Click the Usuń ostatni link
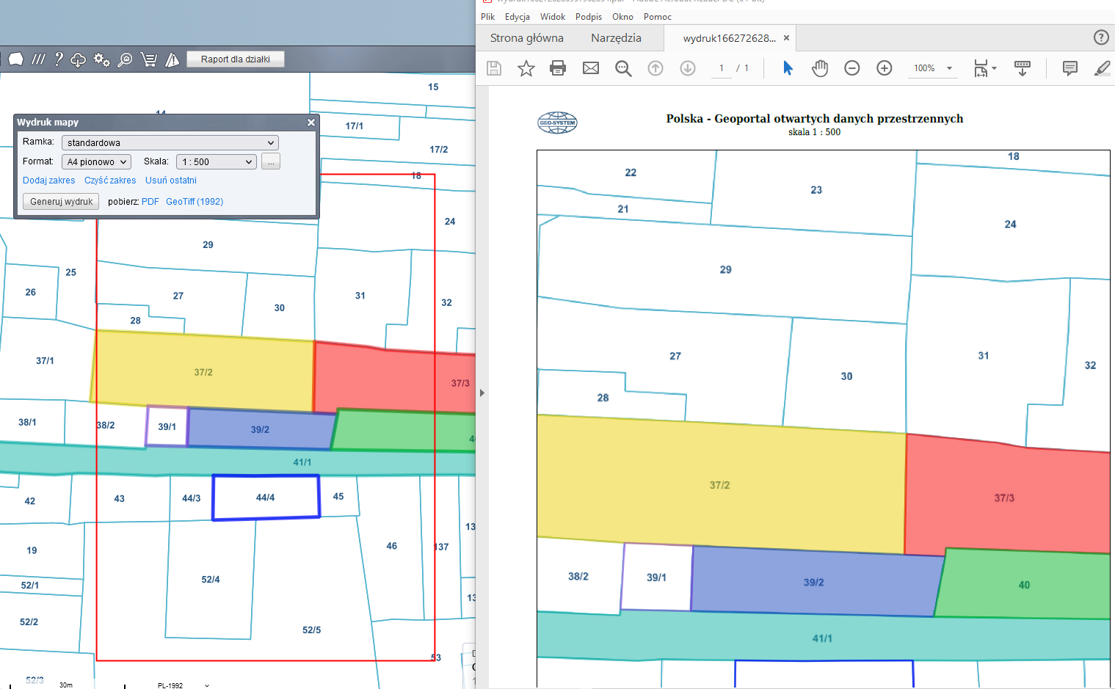 pyautogui.click(x=170, y=181)
